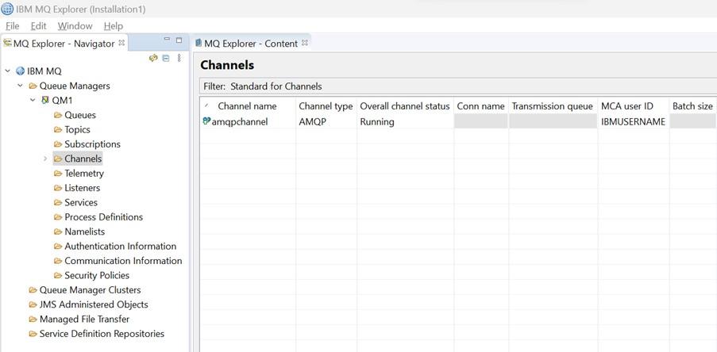Click the Channels heading in Content view
The image size is (717, 352).
pyautogui.click(x=227, y=65)
